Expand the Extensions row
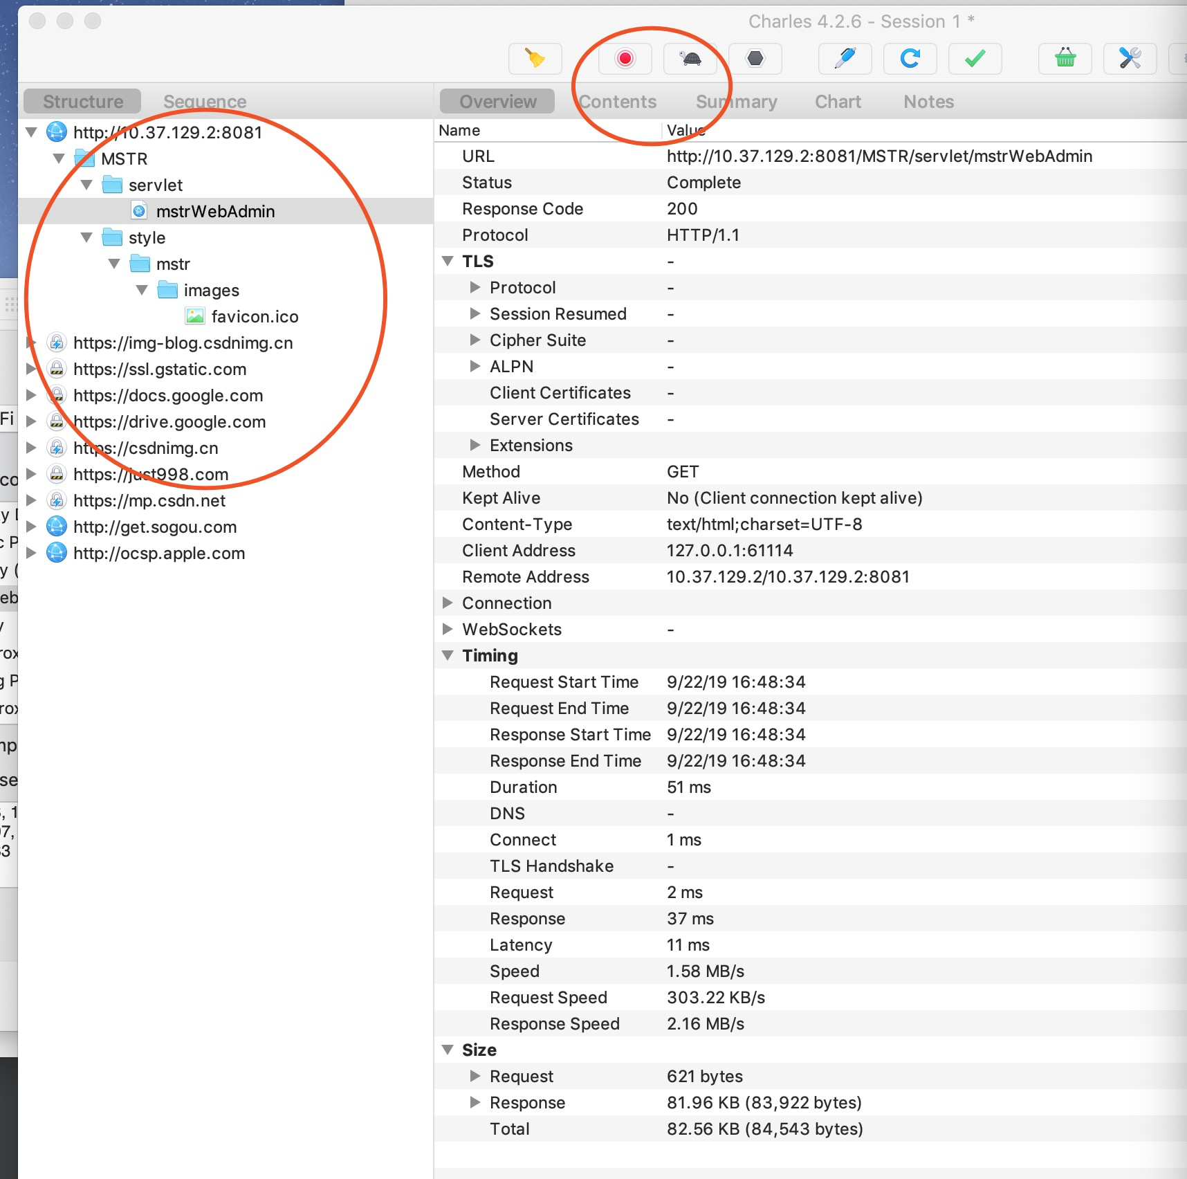The width and height of the screenshot is (1187, 1179). (475, 445)
